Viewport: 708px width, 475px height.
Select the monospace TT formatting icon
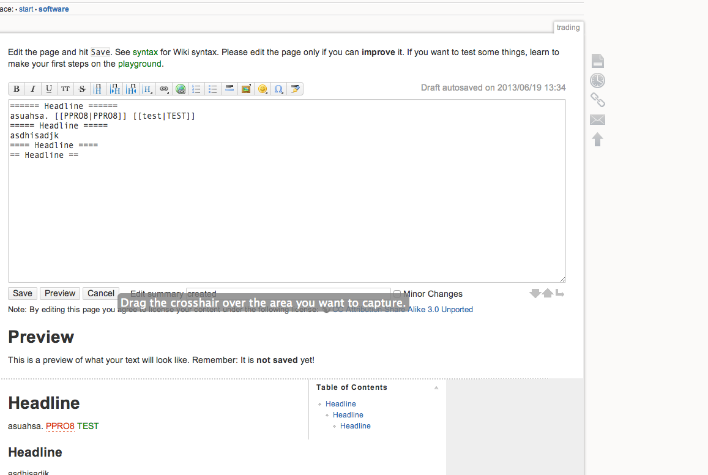[65, 89]
